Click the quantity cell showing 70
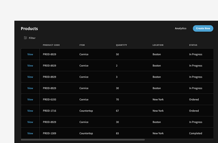Image resolution: width=218 pixels, height=143 pixels. (x=117, y=100)
